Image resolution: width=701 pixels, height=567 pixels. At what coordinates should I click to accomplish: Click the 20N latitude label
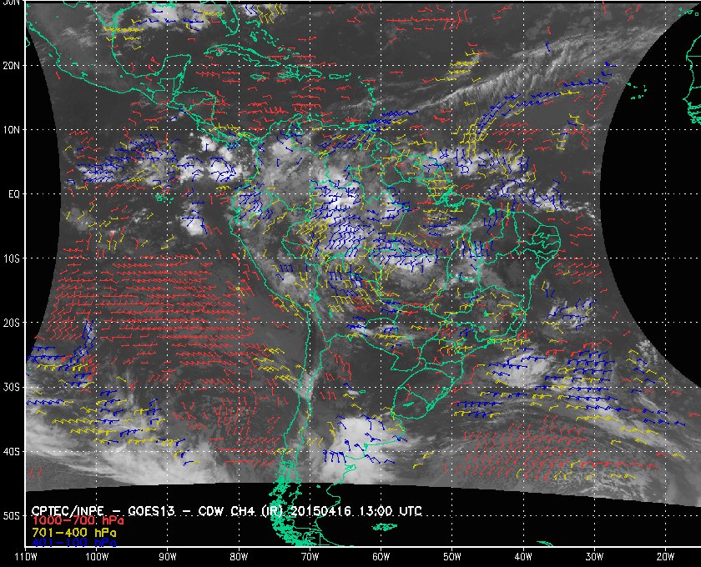(11, 65)
